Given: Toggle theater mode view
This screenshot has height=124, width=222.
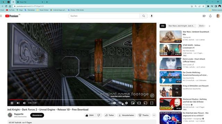Looking at the screenshot, I should click(x=139, y=103).
